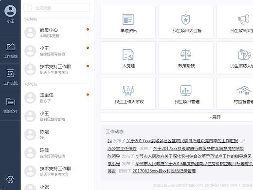Screen dimensions: 253x190
Task: Open the 陈斌 conversation
Action: tap(57, 134)
